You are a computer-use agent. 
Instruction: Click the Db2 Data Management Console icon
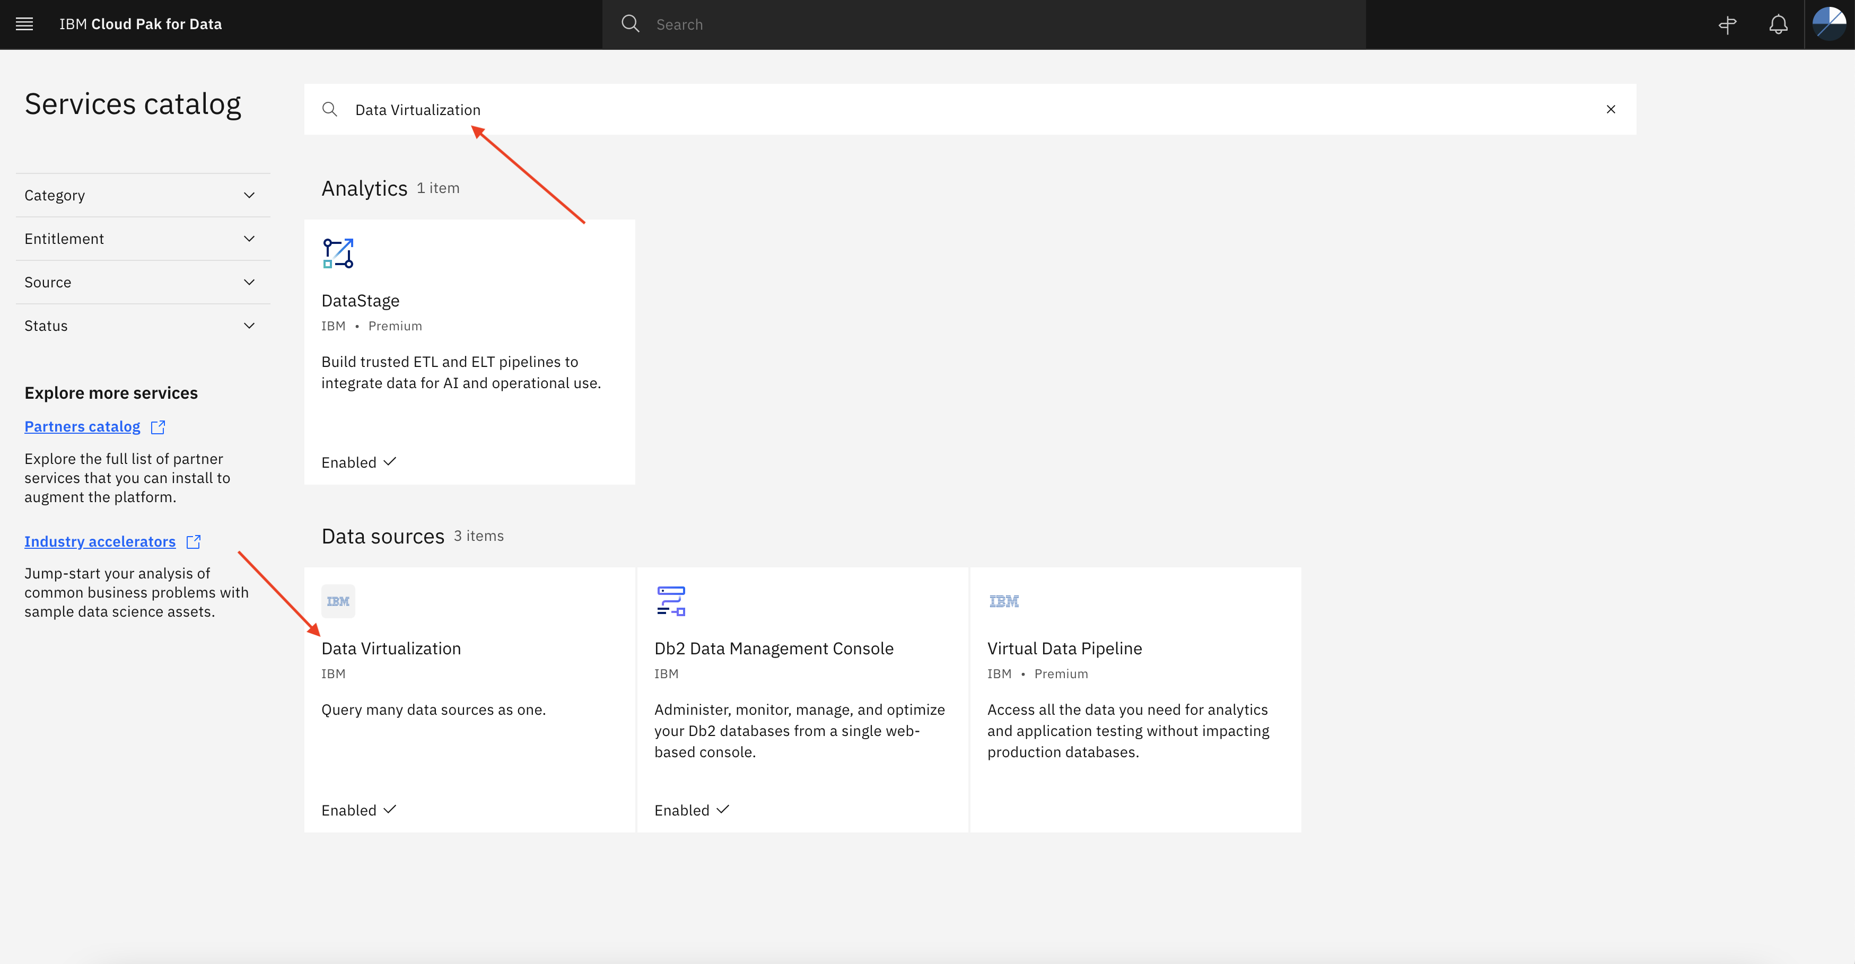click(671, 601)
